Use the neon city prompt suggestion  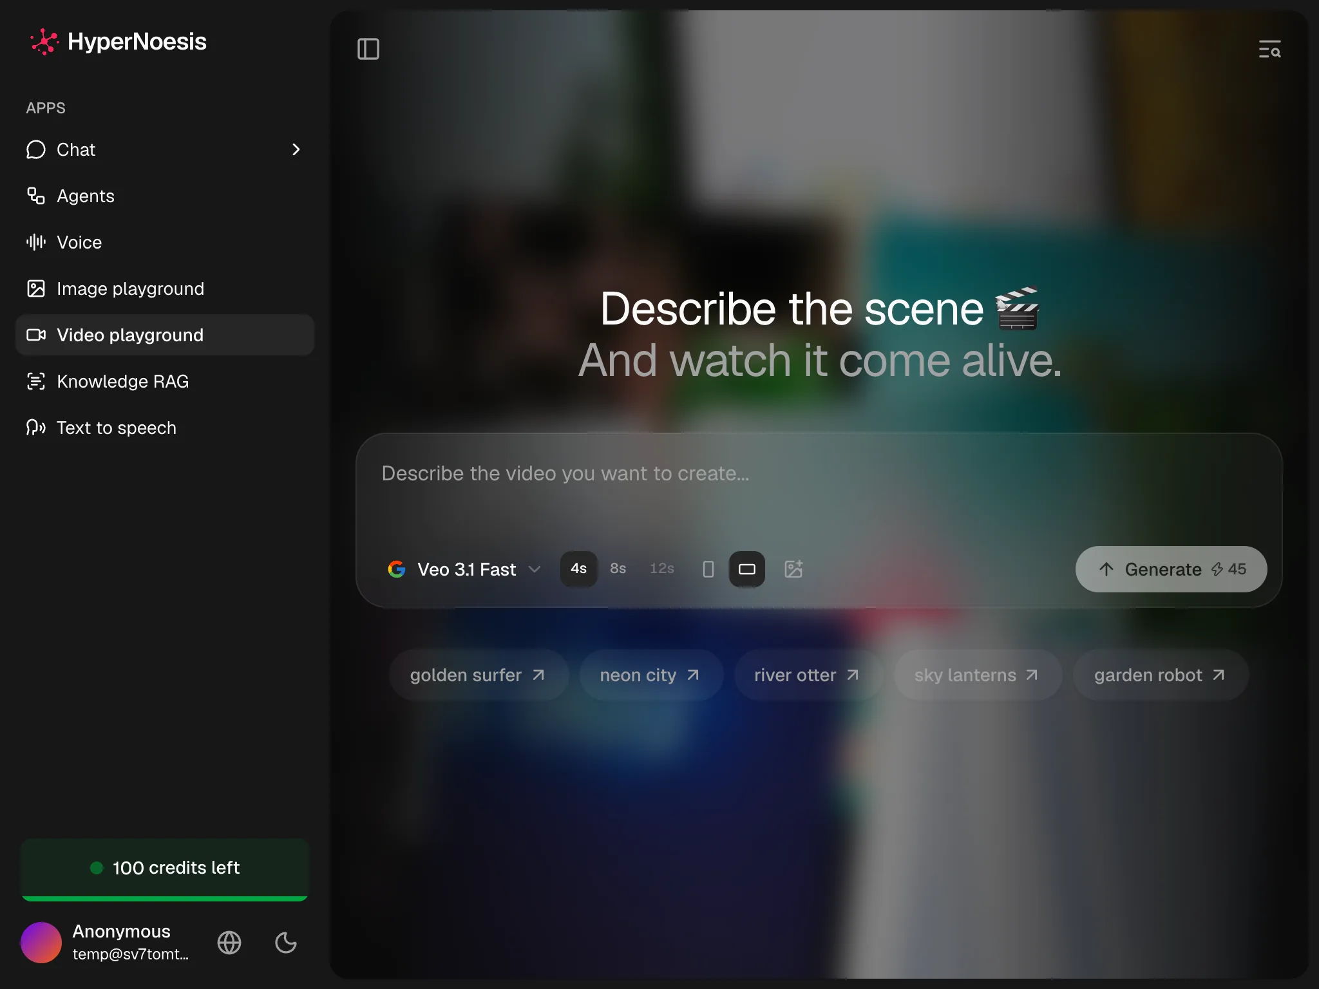coord(651,675)
